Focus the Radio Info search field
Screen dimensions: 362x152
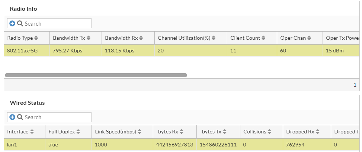click(x=57, y=23)
